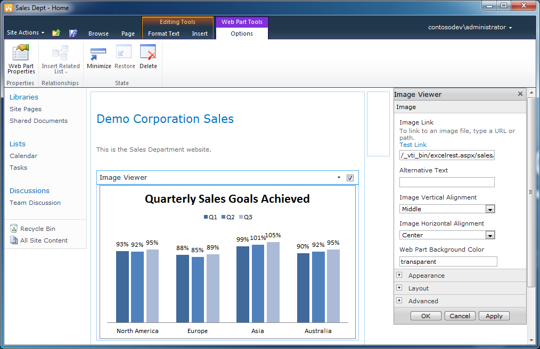Click the Web Part Background Color field

[x=448, y=262]
